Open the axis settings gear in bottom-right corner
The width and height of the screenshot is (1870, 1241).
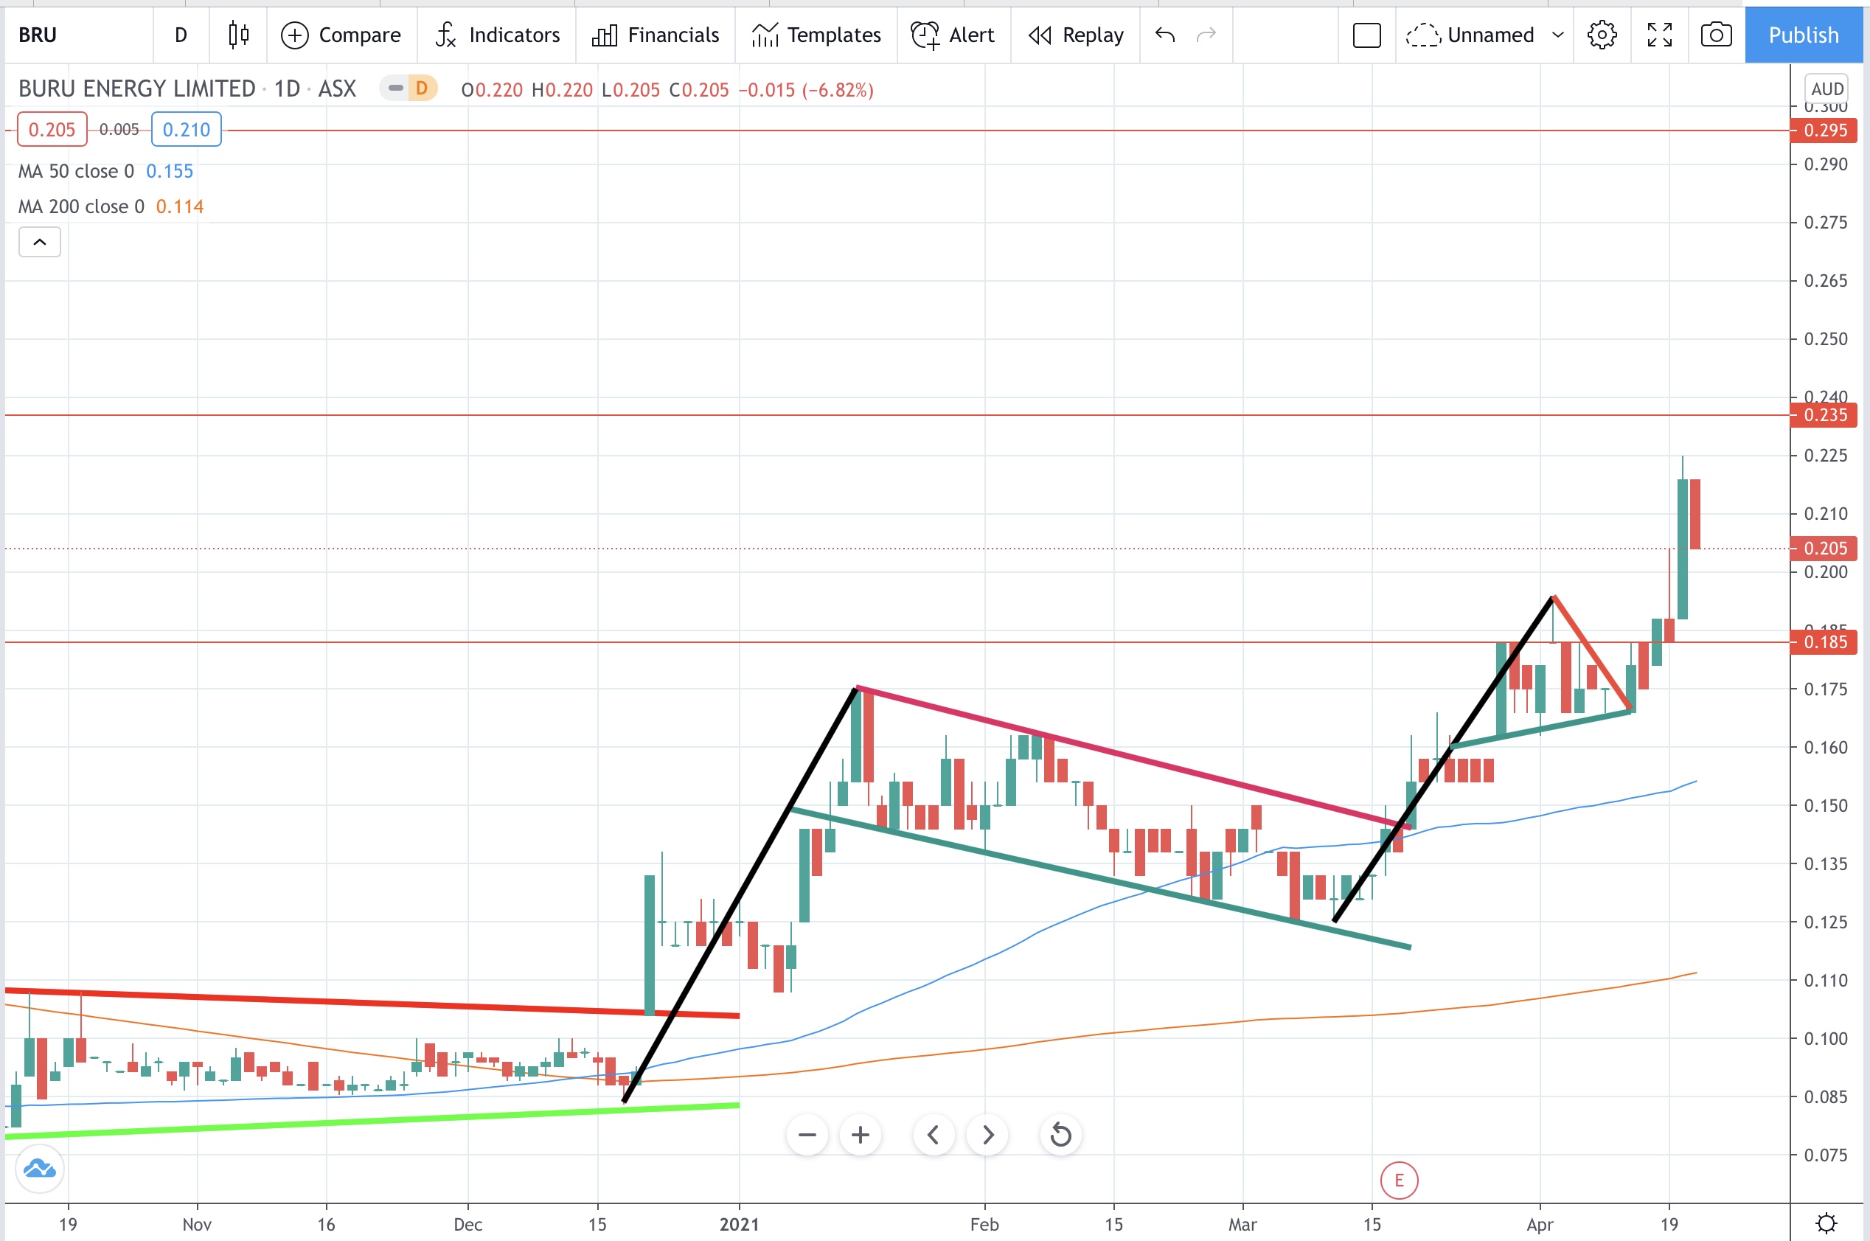click(x=1826, y=1223)
